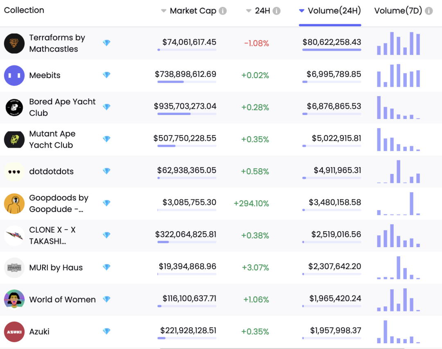Open the Goopdoods by Goopdude avatar
442x349 pixels.
[14, 203]
